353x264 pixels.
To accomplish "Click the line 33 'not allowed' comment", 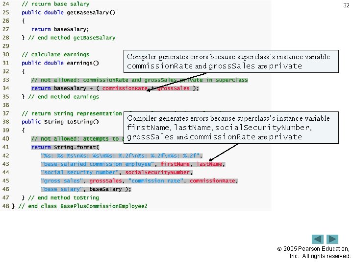I will click(x=140, y=80).
